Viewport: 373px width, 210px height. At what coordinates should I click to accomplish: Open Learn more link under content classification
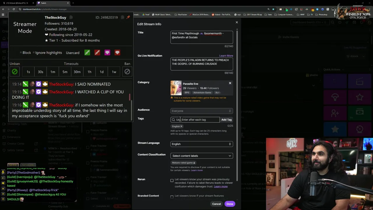pyautogui.click(x=197, y=170)
